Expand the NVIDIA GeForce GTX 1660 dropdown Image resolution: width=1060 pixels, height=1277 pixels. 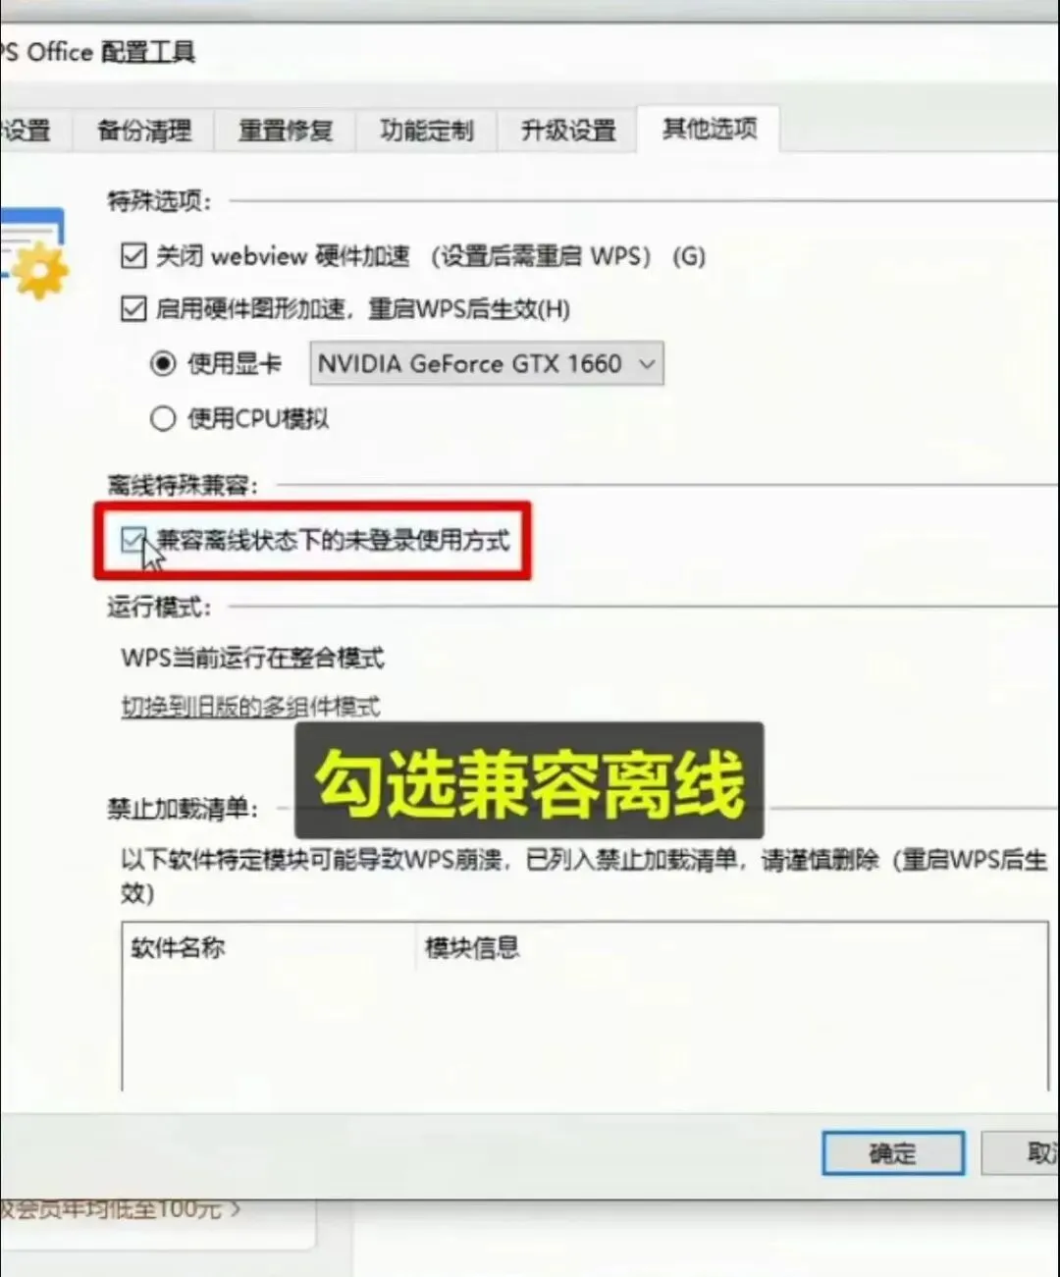point(487,363)
